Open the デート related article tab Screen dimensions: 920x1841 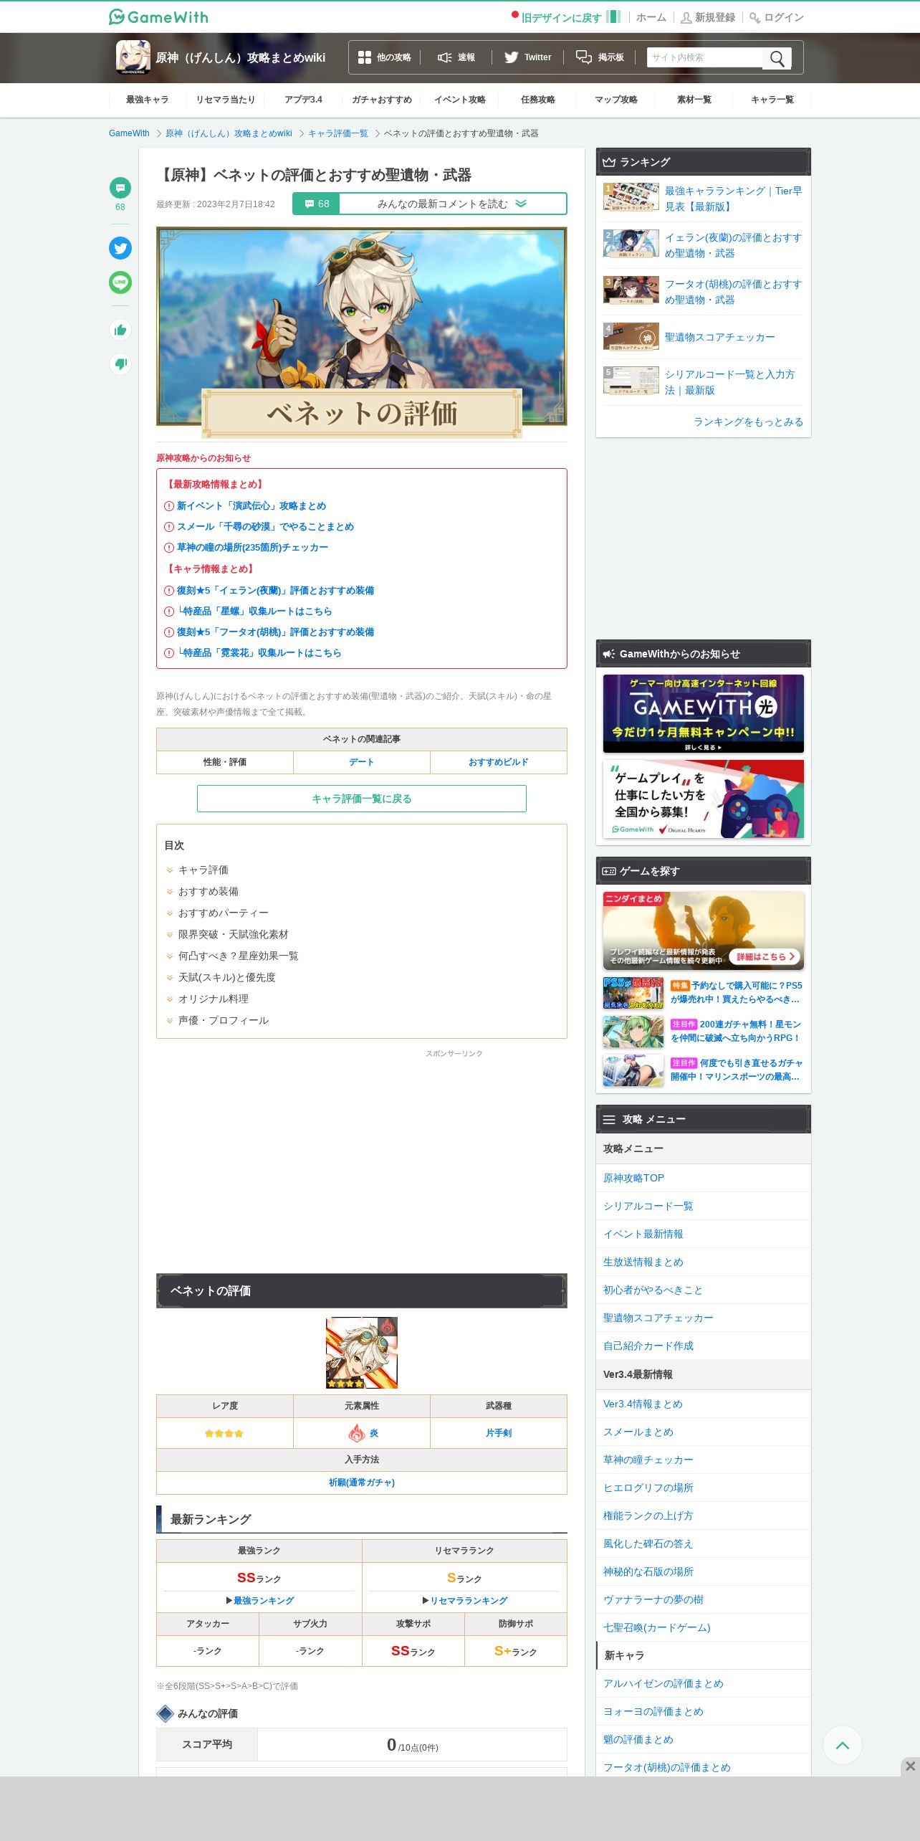(362, 762)
